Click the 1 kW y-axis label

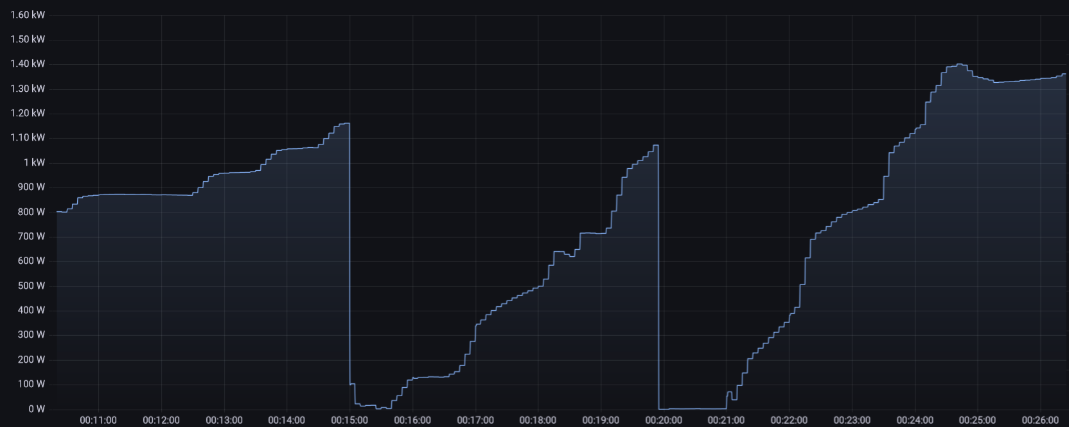[35, 162]
